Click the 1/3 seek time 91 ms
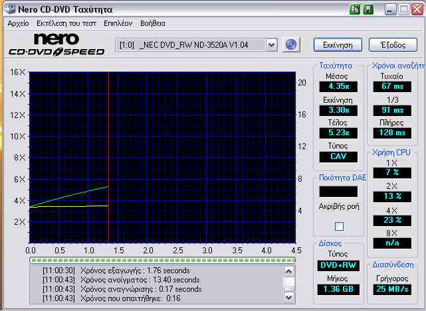 click(x=392, y=110)
